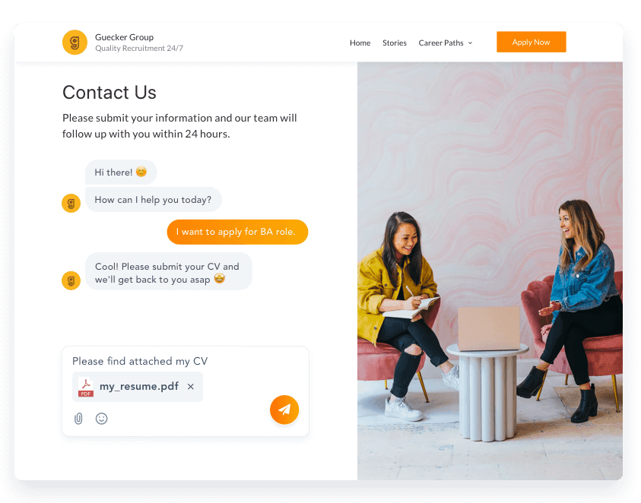
Task: Select the my_resume.pdf attachment chip
Action: 138,387
